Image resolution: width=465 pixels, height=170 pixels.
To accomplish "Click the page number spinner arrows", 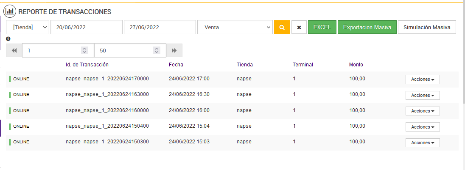I will [x=84, y=50].
